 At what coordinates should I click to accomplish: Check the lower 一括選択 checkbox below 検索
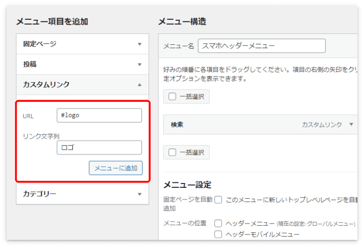[172, 152]
